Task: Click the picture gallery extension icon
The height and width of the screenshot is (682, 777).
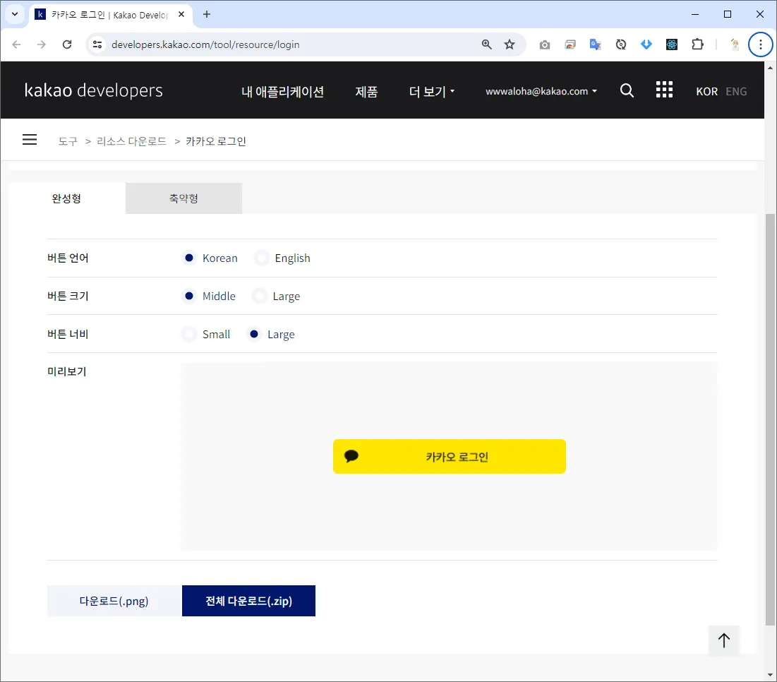Action: click(570, 44)
